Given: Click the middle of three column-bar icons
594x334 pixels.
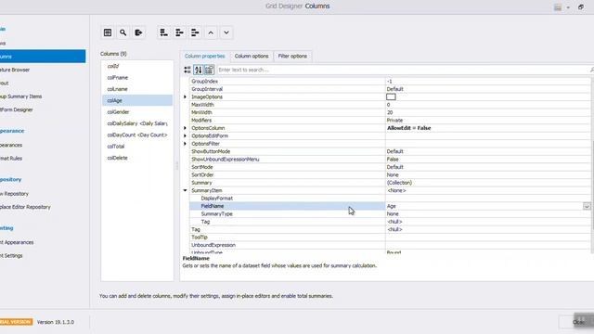Looking at the screenshot, I should tap(179, 32).
